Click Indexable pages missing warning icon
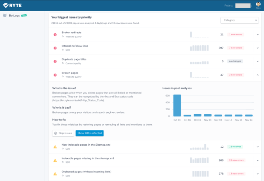The image size is (264, 181). point(55,160)
